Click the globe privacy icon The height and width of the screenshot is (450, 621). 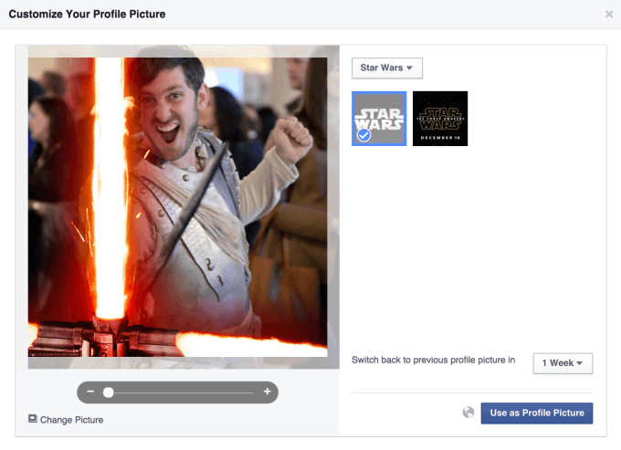tap(468, 413)
